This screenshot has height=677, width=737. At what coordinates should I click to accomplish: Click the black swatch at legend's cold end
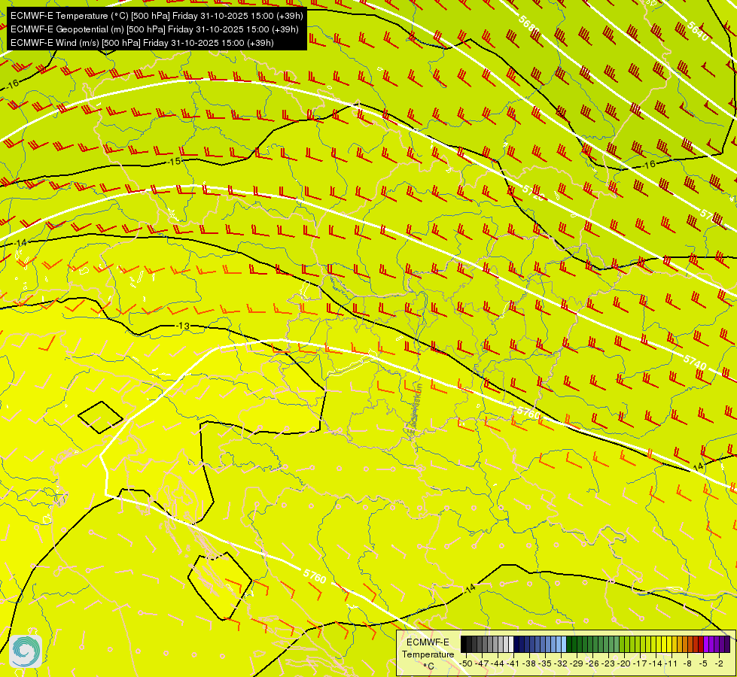click(464, 644)
